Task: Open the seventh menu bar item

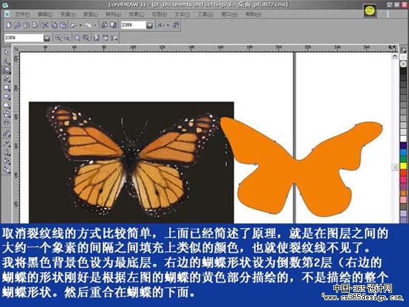Action: [x=160, y=14]
